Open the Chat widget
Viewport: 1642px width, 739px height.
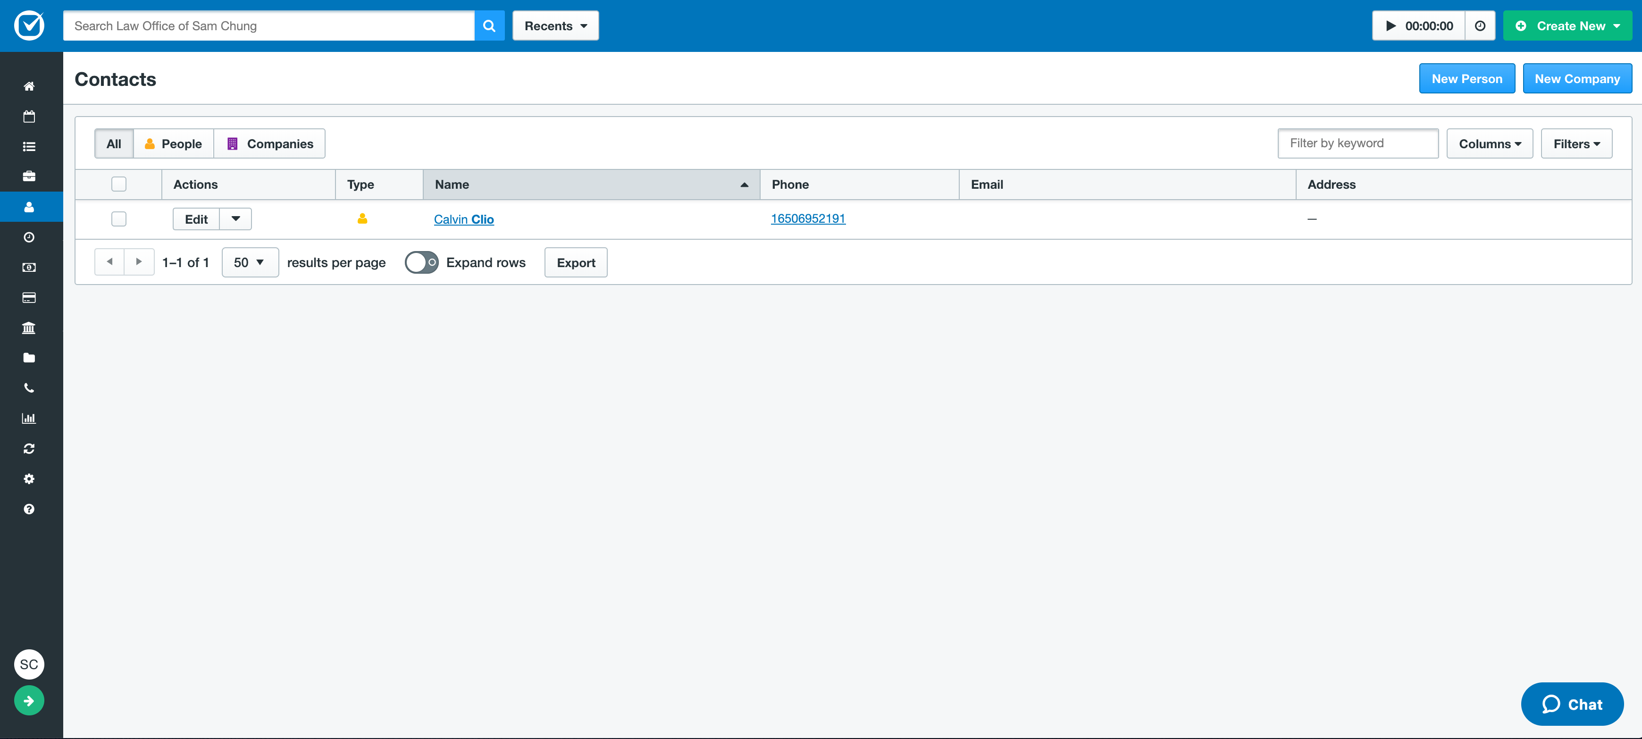tap(1572, 704)
